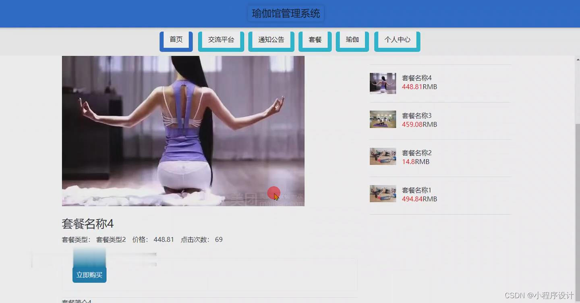Click the 套餐名称4 detail heading
This screenshot has width=580, height=303.
88,224
